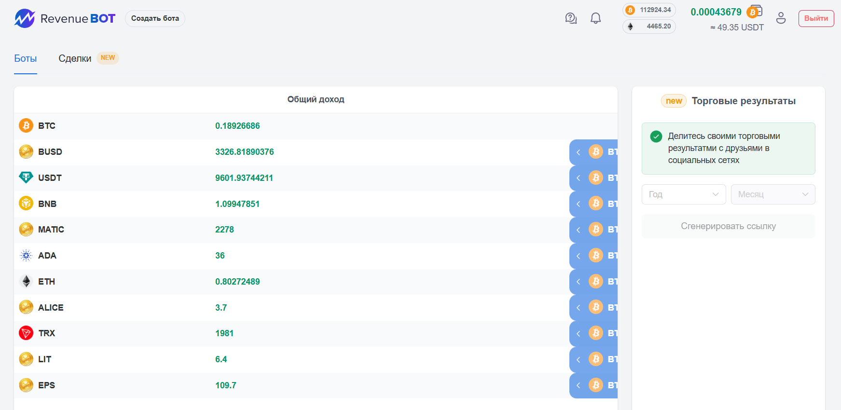Screen dimensions: 841x410
Task: Click the BTC price 112924.34 badge
Action: click(649, 10)
